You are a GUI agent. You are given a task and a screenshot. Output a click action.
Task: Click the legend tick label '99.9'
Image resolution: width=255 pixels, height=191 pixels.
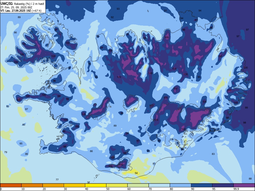coord(236,189)
